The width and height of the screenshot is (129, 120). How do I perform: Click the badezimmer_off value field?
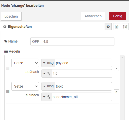pos(82,97)
